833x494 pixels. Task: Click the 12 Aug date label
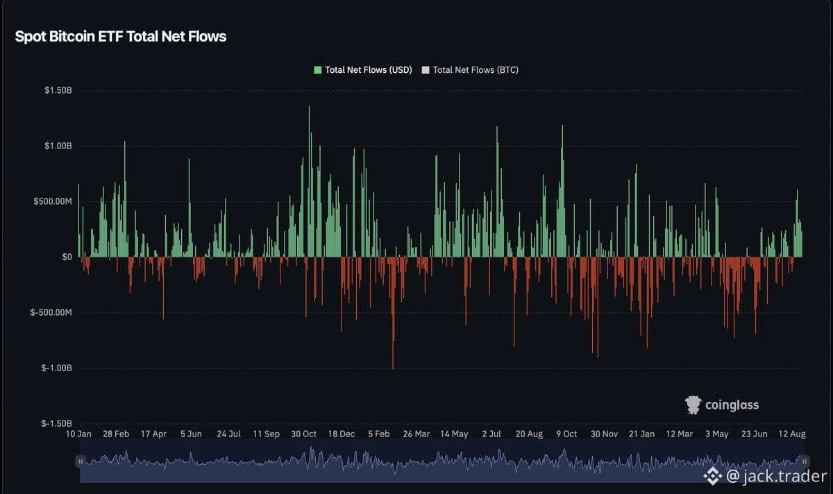[791, 434]
